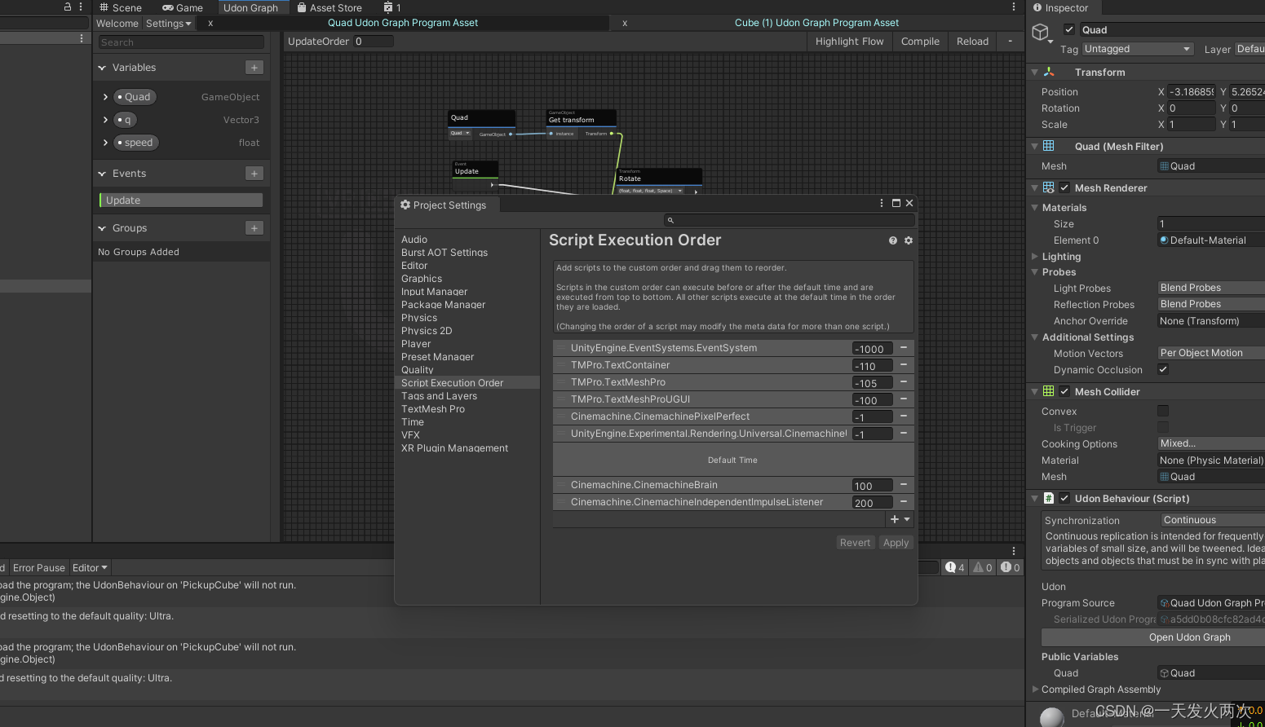Image resolution: width=1265 pixels, height=727 pixels.
Task: Remove TMPro.TextMeshPro row with minus icon
Action: [904, 381]
